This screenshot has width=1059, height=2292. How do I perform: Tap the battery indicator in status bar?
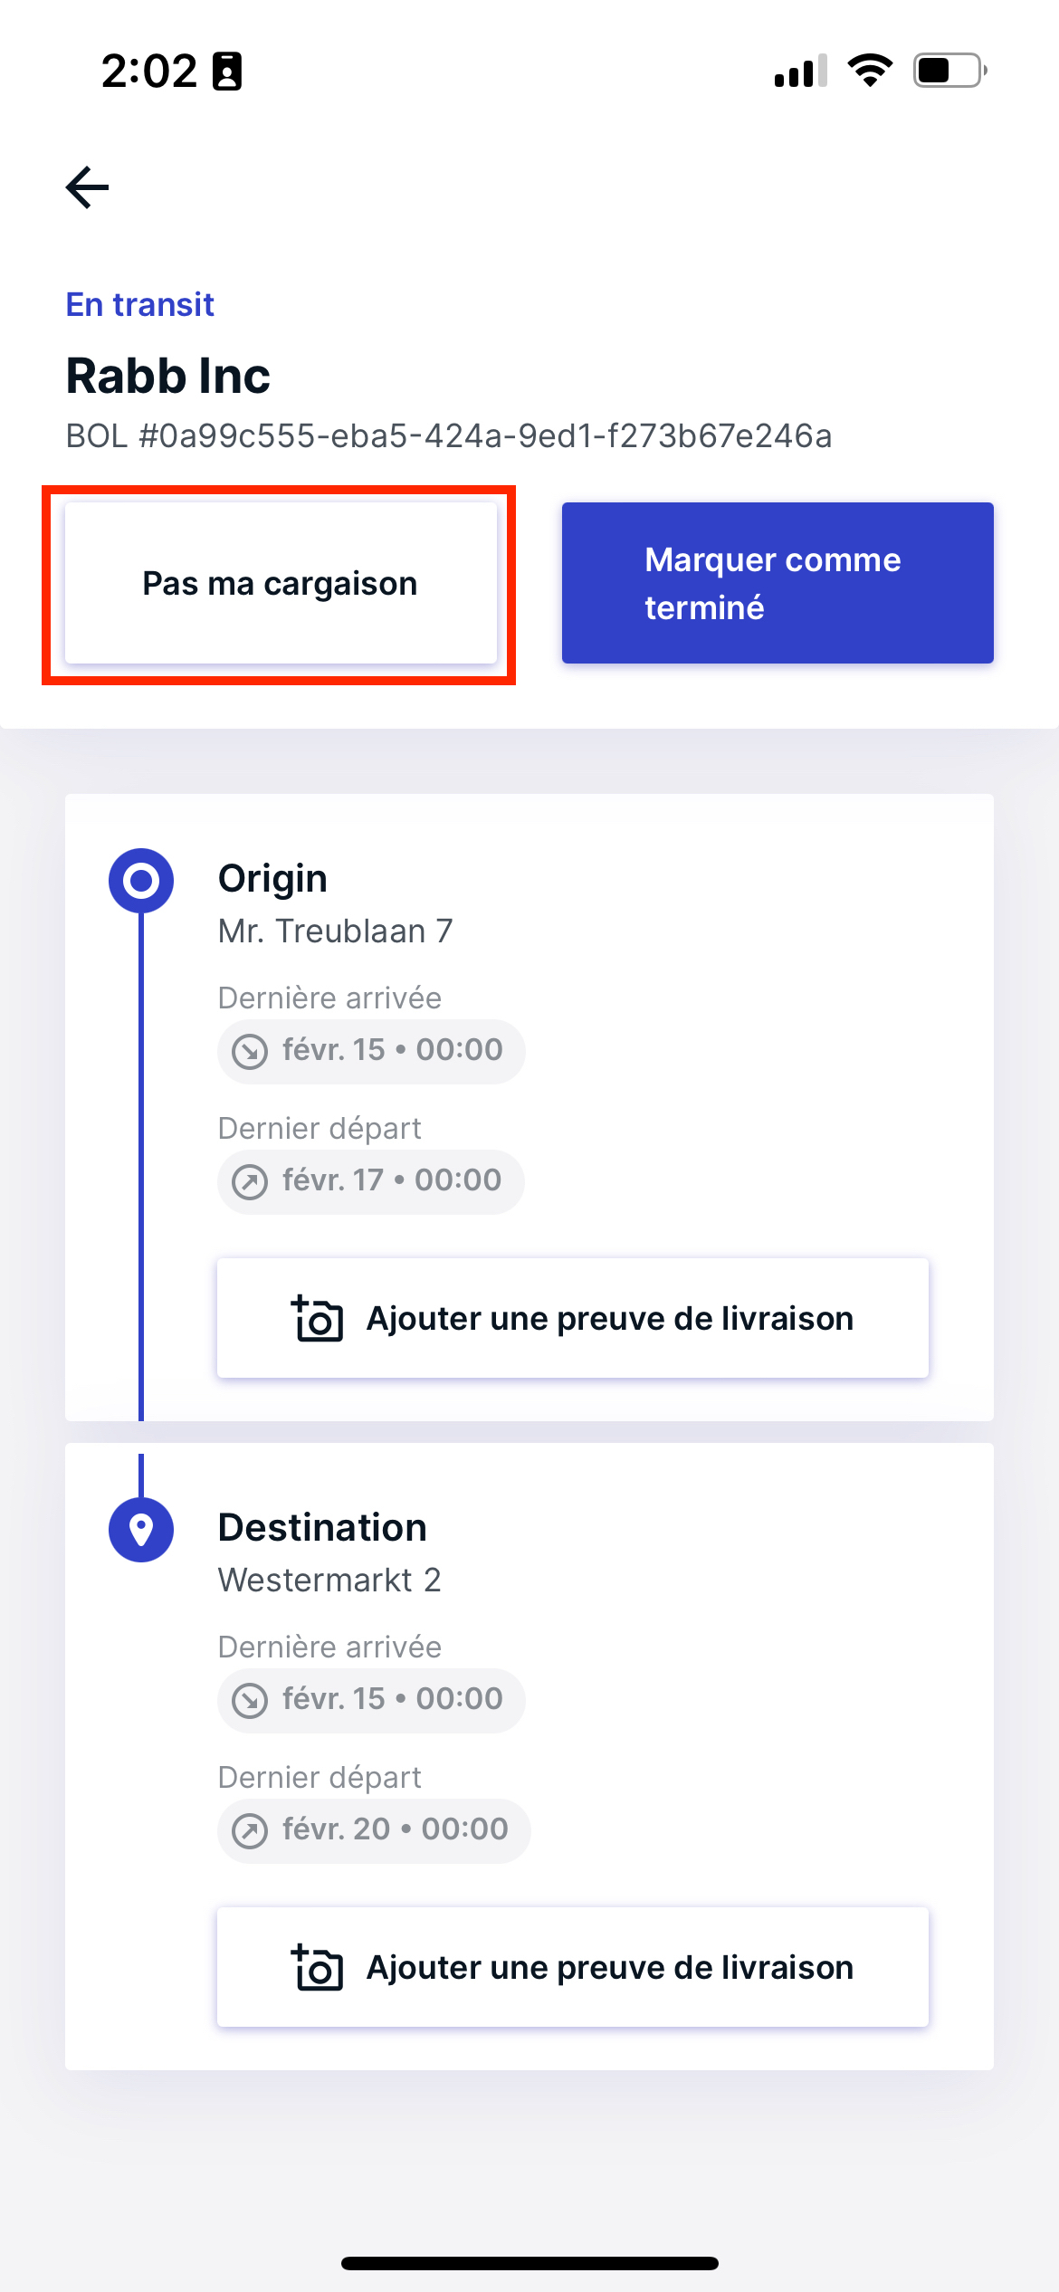pos(949,71)
